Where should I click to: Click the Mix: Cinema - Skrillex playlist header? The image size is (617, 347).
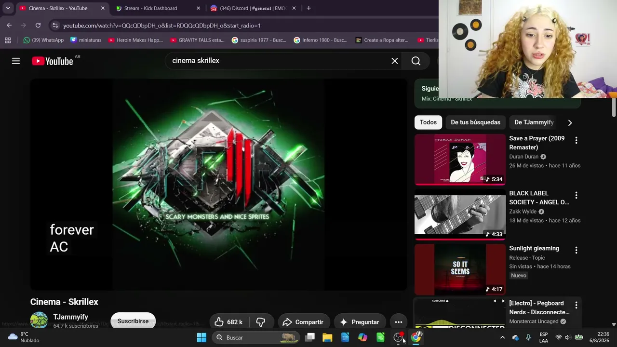coord(447,99)
